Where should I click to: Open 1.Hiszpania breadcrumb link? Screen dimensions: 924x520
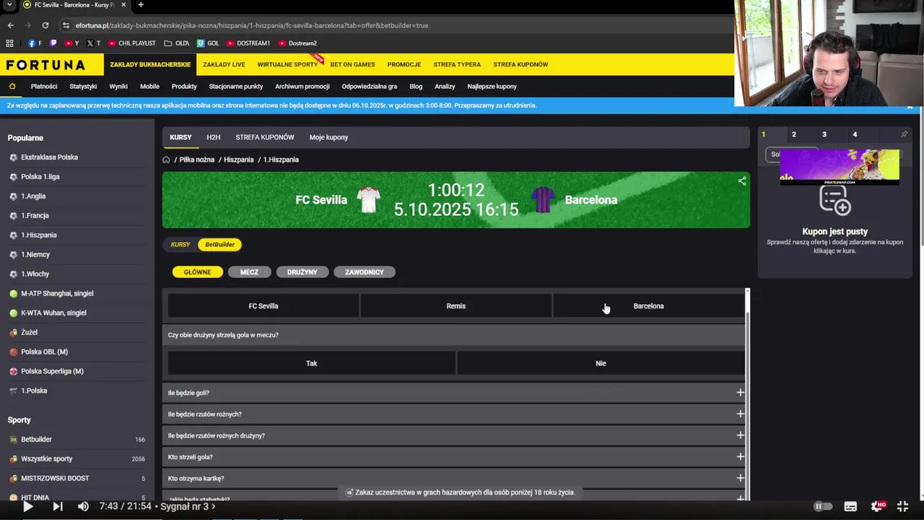point(281,160)
